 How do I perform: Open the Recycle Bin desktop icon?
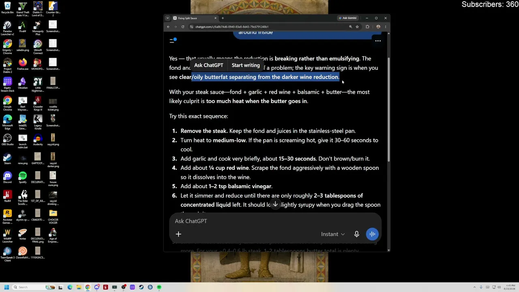tap(7, 8)
